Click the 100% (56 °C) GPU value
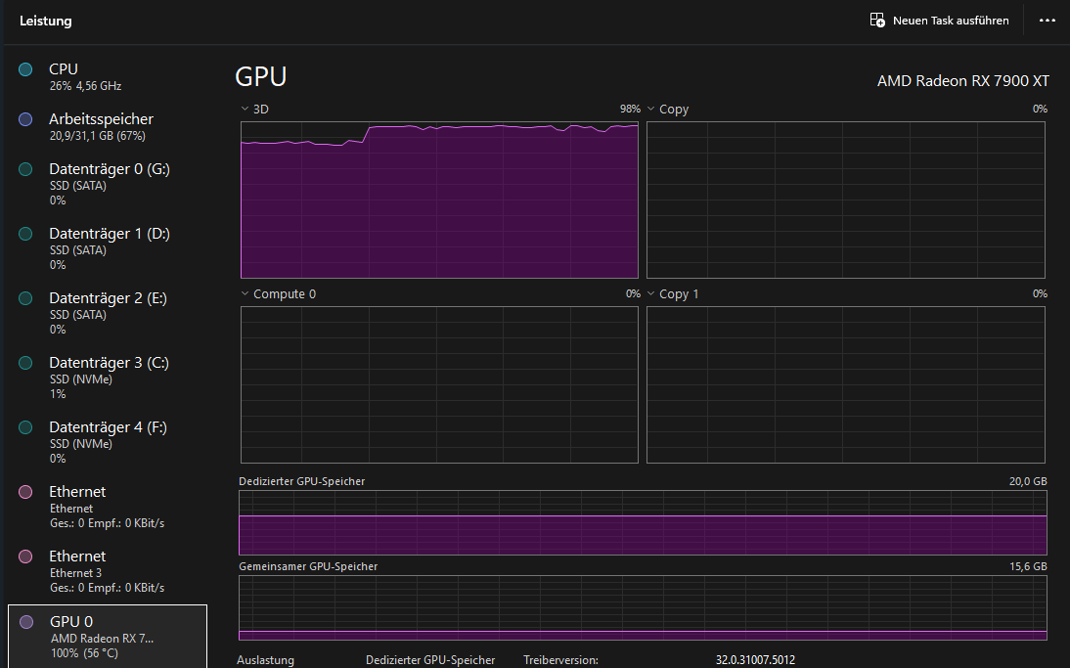 tap(85, 653)
